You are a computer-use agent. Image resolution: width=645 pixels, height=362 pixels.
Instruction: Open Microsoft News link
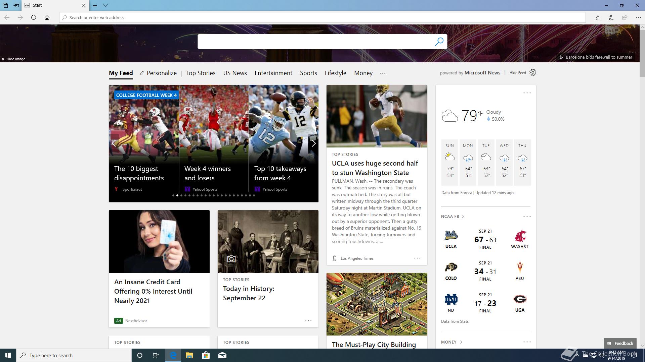482,73
